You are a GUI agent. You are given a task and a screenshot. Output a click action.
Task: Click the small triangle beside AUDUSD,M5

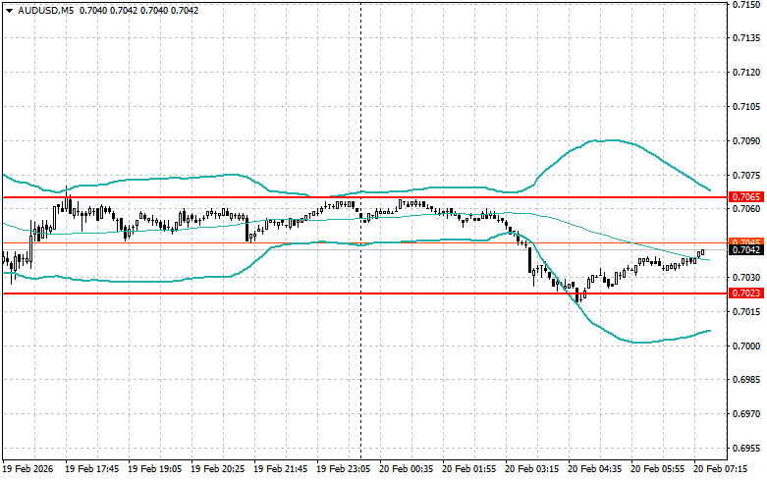[9, 10]
